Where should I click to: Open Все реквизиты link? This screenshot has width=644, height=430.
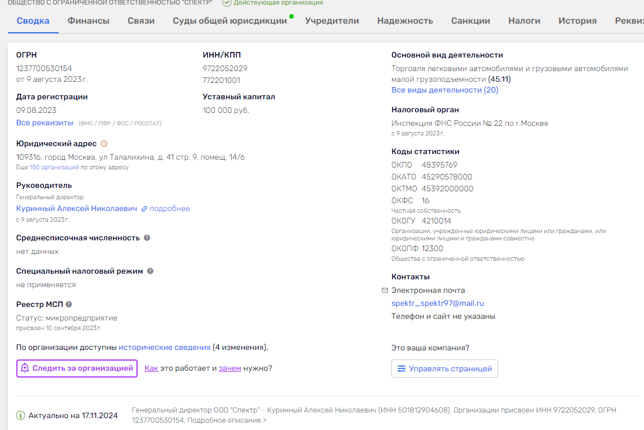click(x=45, y=122)
